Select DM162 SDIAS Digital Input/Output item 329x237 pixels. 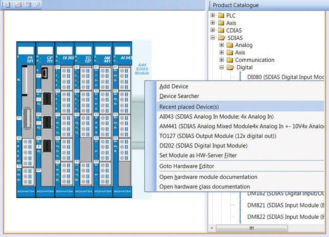point(286,194)
